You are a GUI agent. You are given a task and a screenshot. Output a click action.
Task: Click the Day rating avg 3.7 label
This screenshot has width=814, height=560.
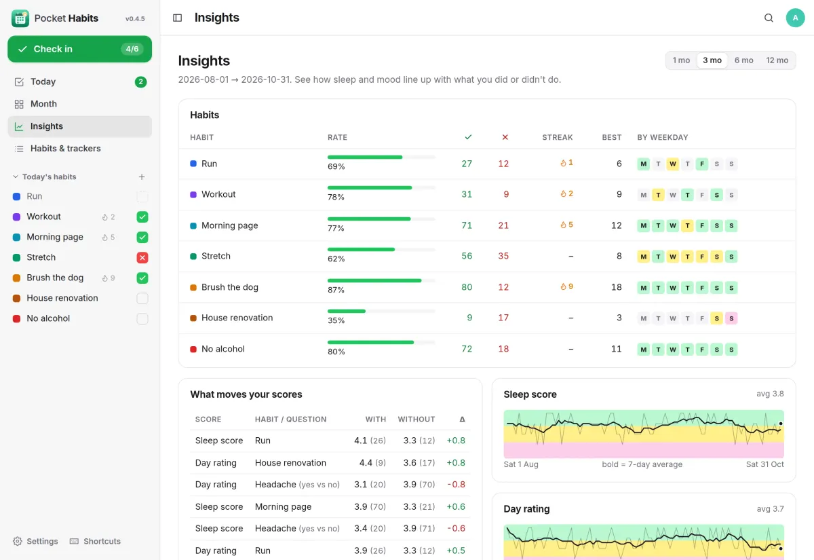(770, 508)
